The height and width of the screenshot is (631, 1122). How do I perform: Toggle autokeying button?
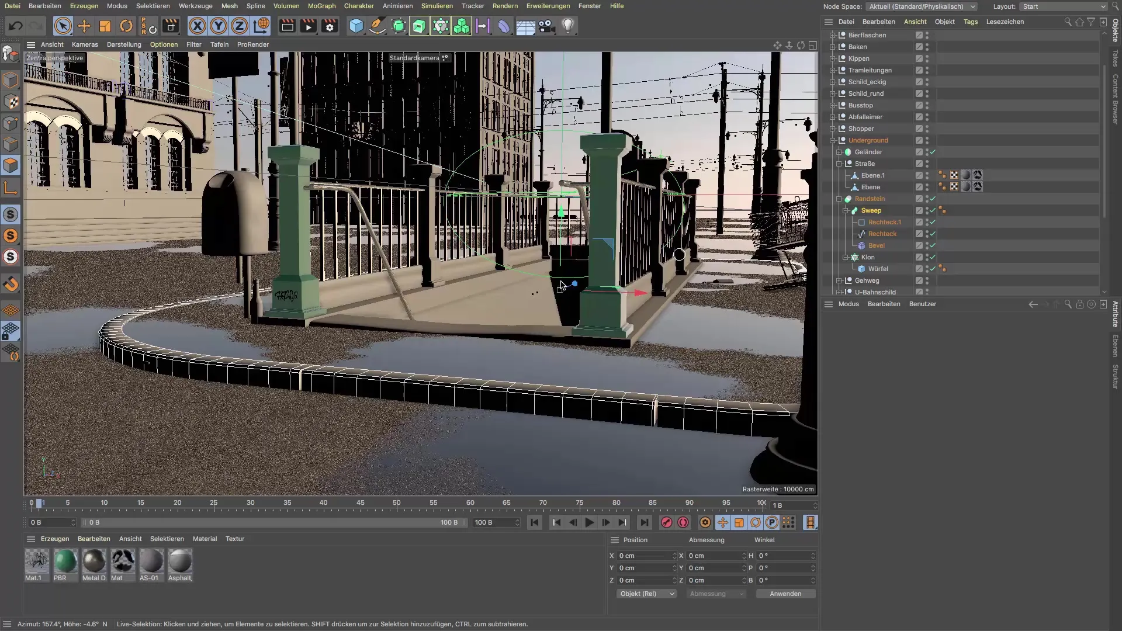point(683,523)
